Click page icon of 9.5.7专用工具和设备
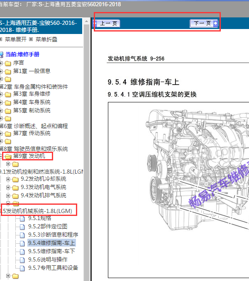This screenshot has width=249, height=281. pyautogui.click(x=22, y=268)
